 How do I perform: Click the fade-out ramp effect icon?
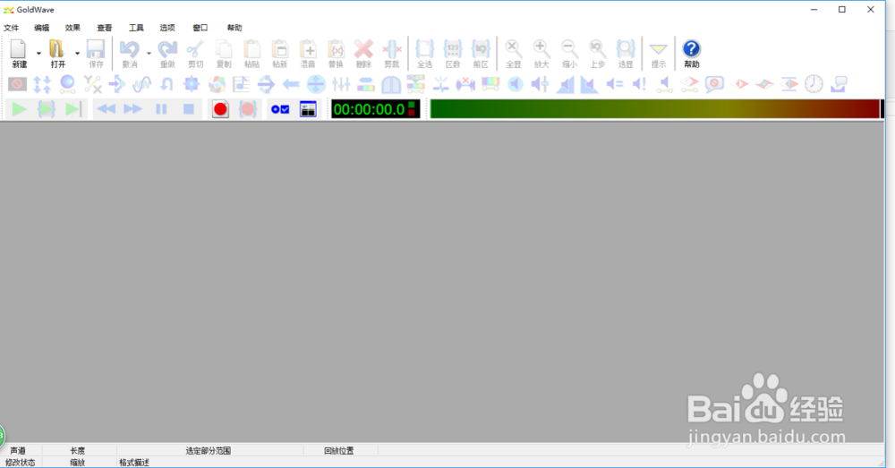pos(589,84)
